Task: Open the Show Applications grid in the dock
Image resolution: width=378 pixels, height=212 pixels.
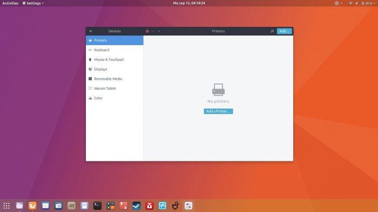Action: [6, 206]
